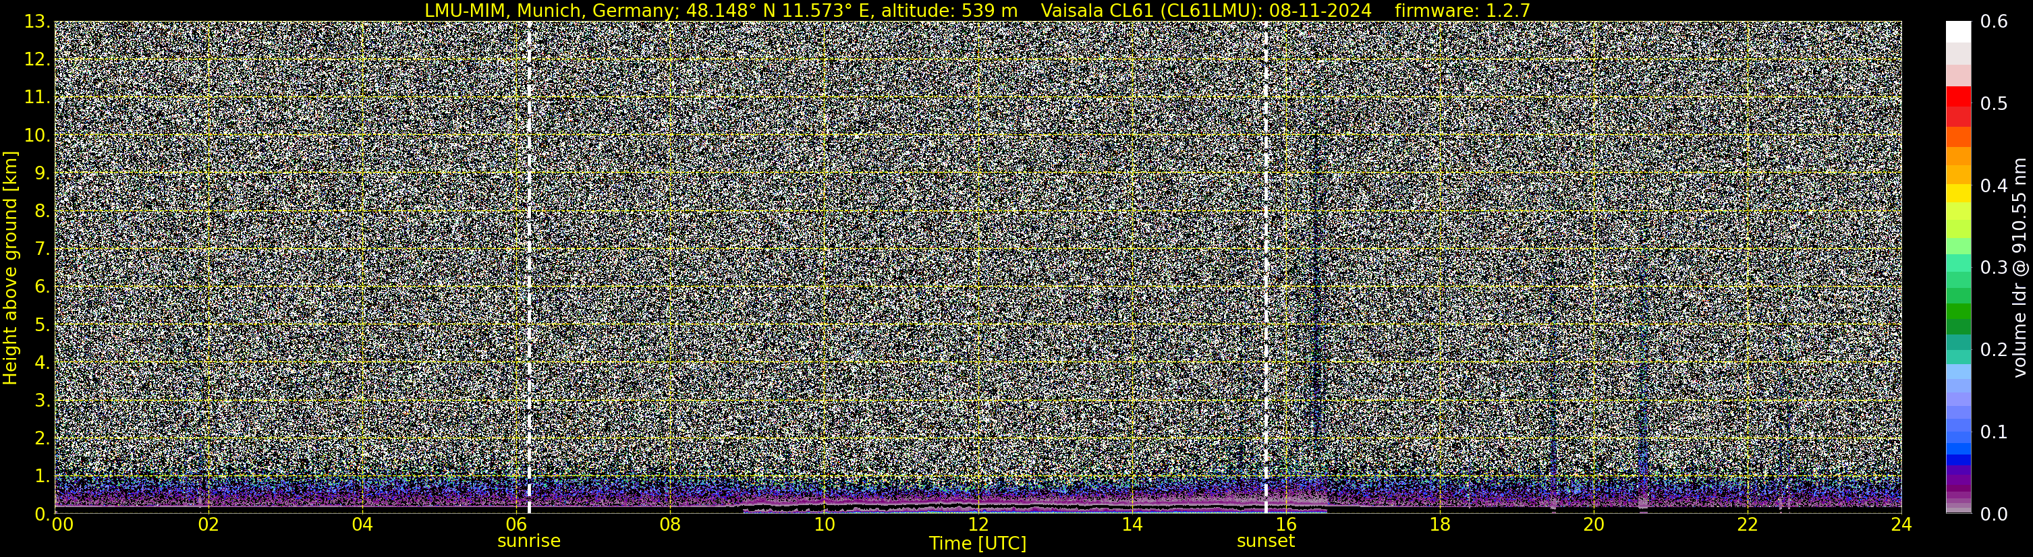Click the white top segment of the colorbar
Viewport: 2033px width, 557px height.
(1958, 32)
